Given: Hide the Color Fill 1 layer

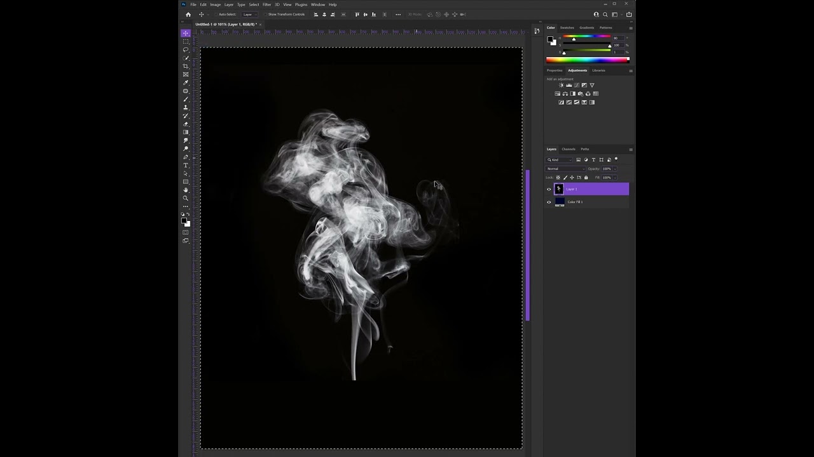Looking at the screenshot, I should (549, 202).
